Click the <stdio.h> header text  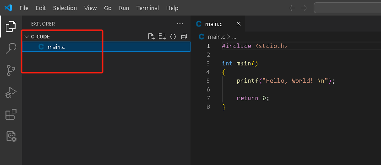click(271, 46)
